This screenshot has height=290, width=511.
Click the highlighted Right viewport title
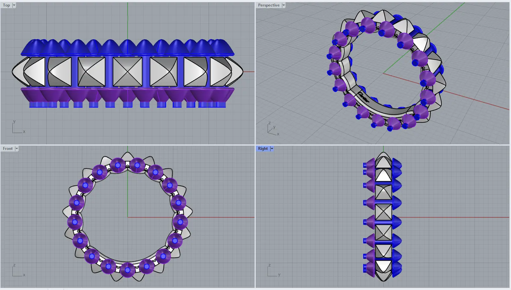click(263, 149)
